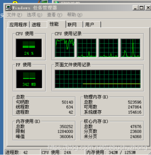Open the 文件(F) menu
Screen dimensions: 151x155
[x=14, y=15]
